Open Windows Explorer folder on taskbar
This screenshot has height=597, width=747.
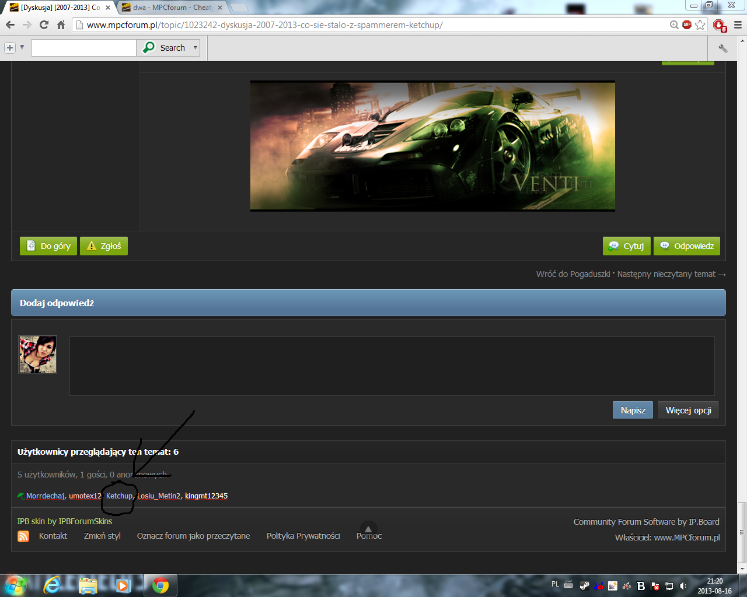tap(88, 585)
